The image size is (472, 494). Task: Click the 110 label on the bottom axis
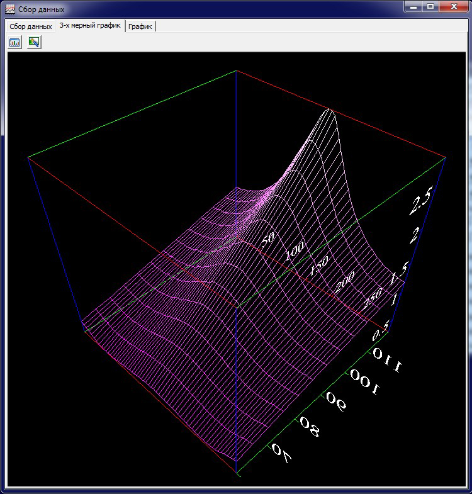click(387, 360)
